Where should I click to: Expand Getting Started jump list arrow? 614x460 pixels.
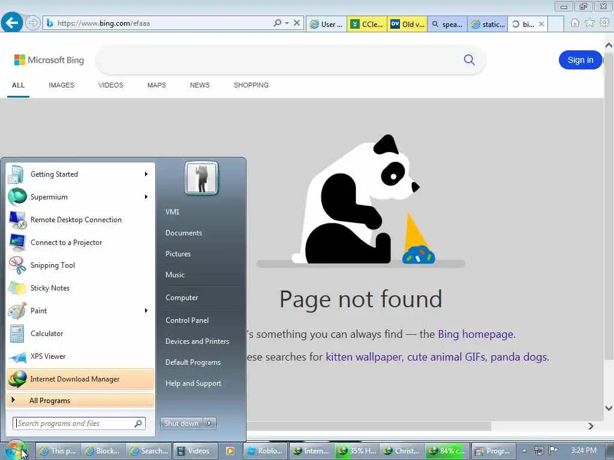point(146,174)
